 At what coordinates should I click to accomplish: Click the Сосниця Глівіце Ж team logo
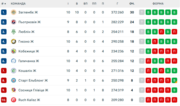click(x=14, y=90)
